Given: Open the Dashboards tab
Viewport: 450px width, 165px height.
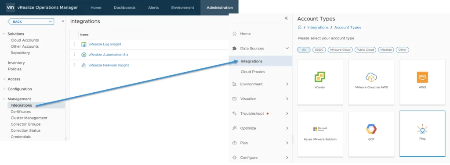Looking at the screenshot, I should pyautogui.click(x=124, y=8).
